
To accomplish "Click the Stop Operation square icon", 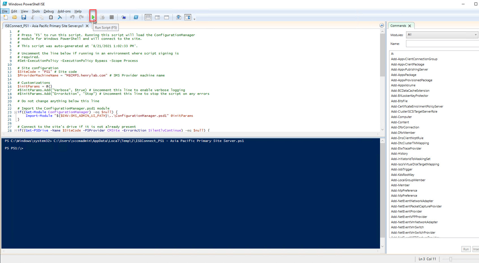I will [112, 17].
